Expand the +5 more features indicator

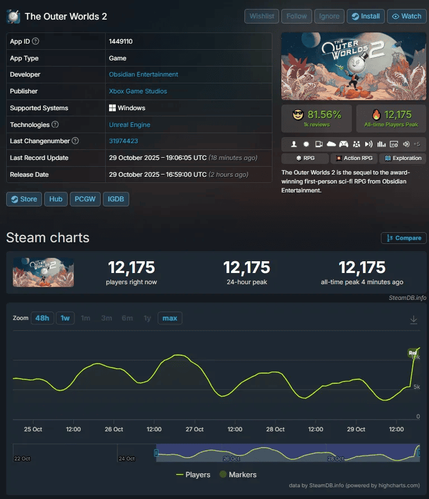click(417, 144)
